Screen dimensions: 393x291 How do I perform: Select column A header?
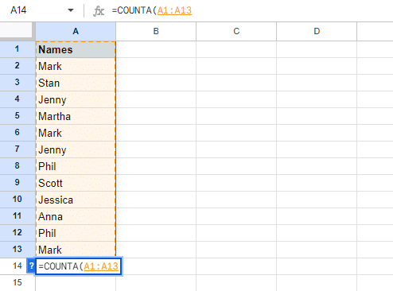(76, 31)
